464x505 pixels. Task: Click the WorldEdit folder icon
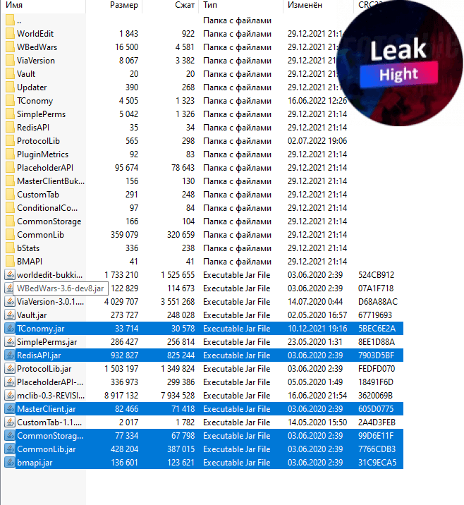click(x=11, y=33)
